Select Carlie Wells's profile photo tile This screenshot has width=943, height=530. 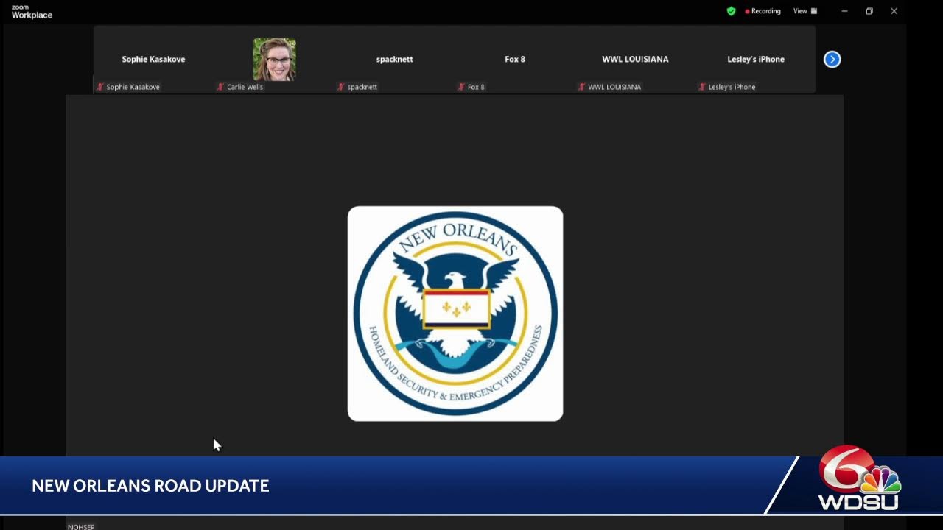tap(274, 60)
